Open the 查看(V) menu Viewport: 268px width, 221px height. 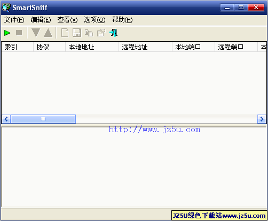pos(67,20)
